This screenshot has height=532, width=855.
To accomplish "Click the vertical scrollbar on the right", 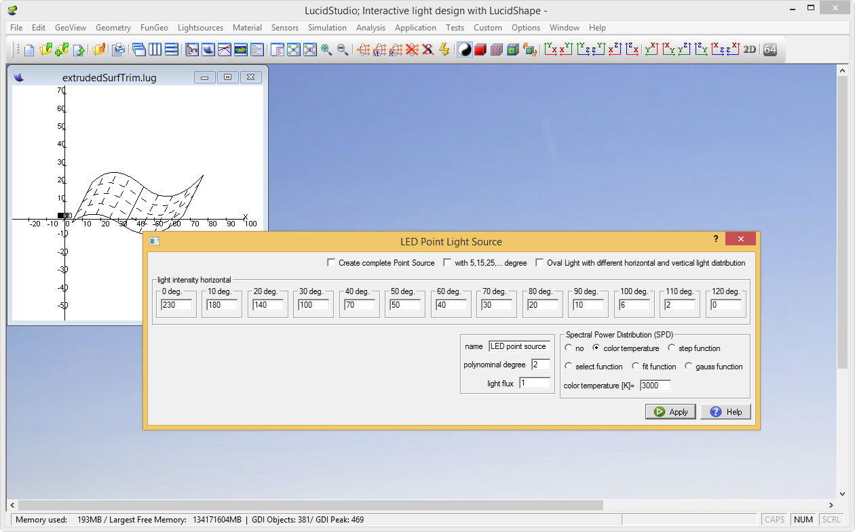I will point(842,221).
